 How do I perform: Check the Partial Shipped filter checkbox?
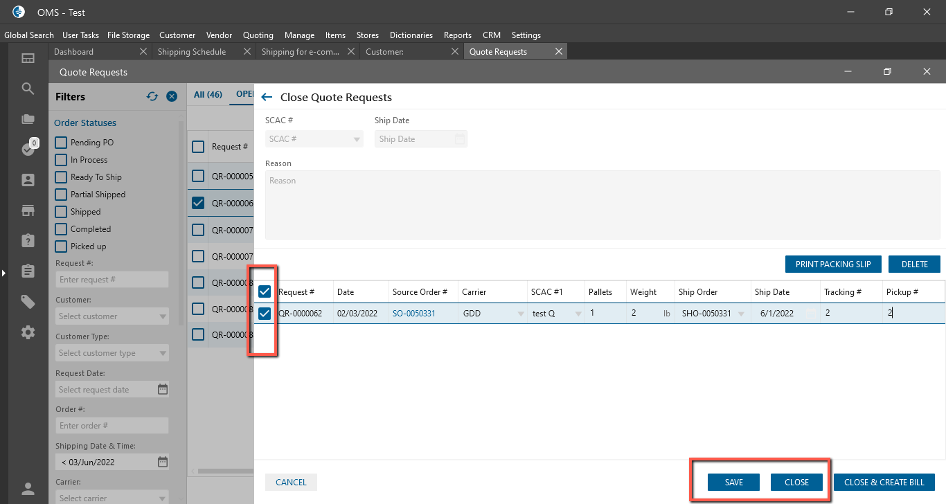[61, 195]
